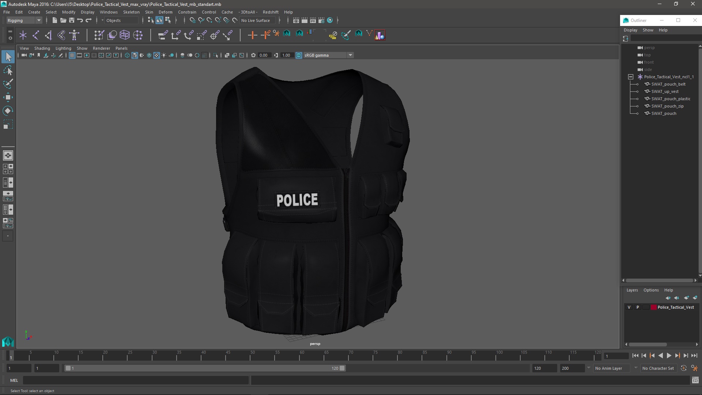Click the Create Locator shelf icon

tap(23, 35)
